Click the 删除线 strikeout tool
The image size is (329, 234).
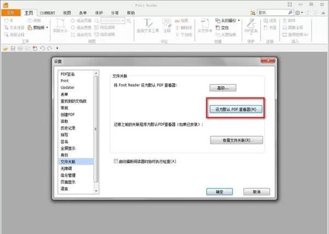click(x=184, y=27)
